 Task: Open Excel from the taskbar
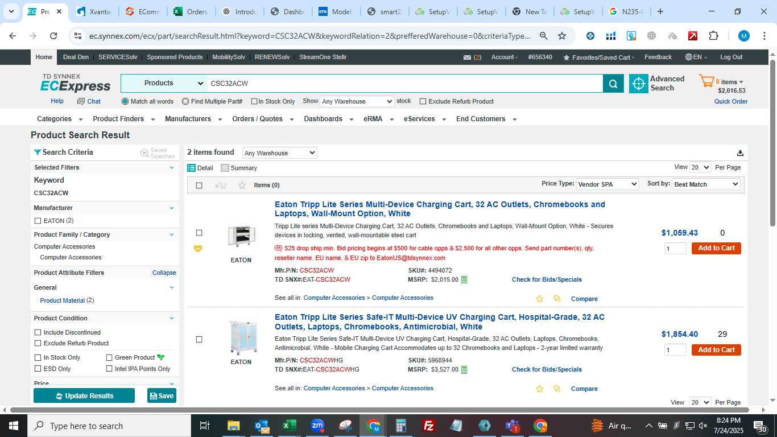pos(290,426)
